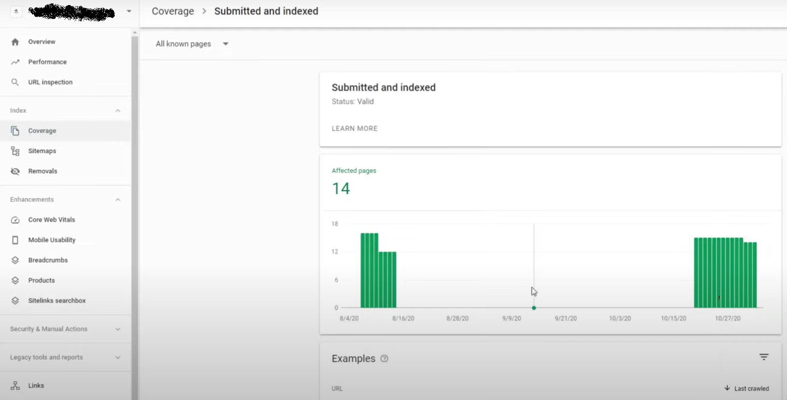Open Sitemaps via its sidebar icon
787x400 pixels.
point(16,151)
